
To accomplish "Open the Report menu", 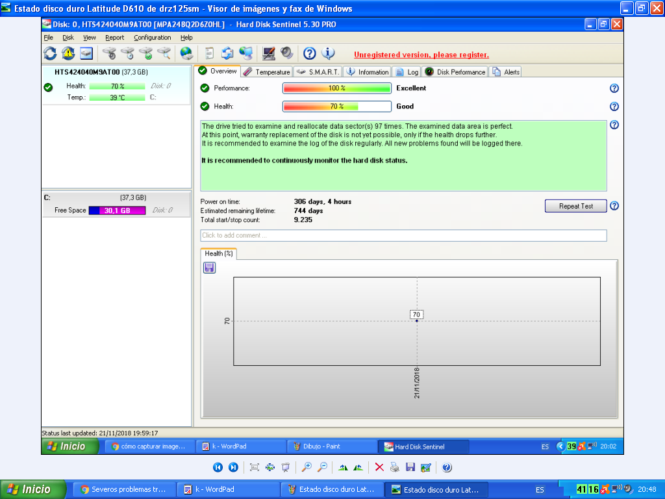I will click(x=114, y=37).
